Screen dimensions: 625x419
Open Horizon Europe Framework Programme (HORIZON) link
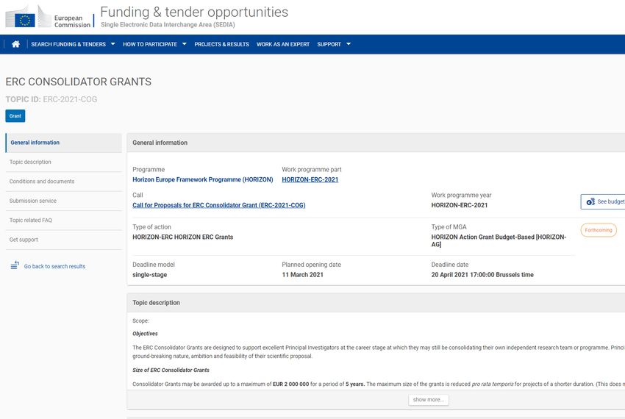(x=203, y=180)
